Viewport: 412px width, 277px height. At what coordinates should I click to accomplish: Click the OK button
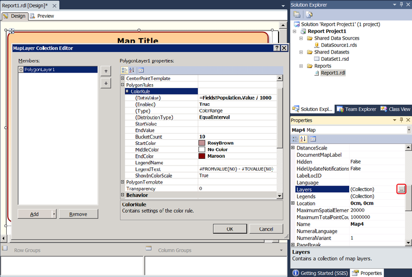(230, 229)
